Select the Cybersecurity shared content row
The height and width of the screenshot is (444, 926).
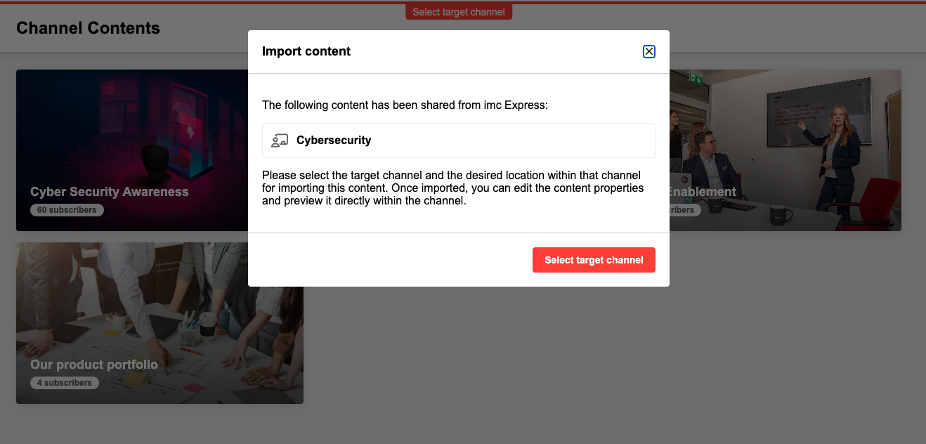459,141
